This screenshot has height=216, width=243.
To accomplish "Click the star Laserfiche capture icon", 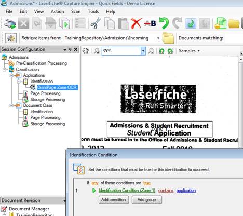I will [x=11, y=38].
